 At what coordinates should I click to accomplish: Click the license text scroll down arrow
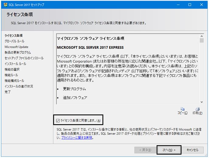202,102
